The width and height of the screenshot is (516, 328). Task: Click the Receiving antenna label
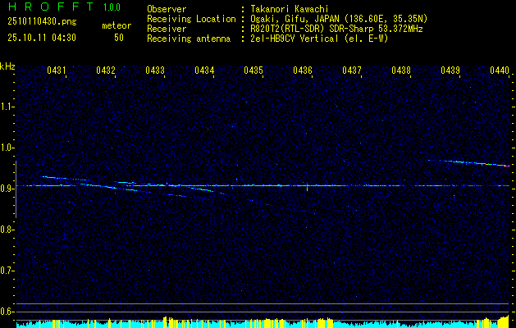189,39
